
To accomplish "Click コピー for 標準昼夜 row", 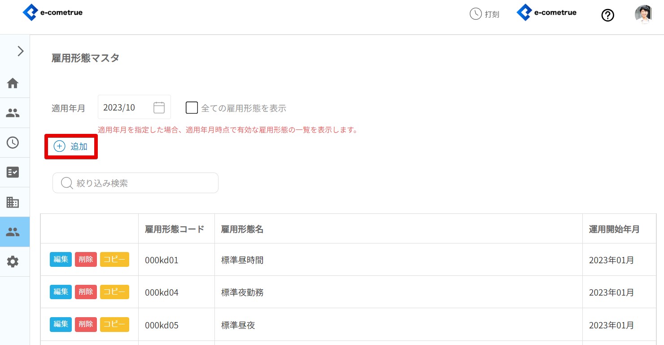I will (114, 324).
